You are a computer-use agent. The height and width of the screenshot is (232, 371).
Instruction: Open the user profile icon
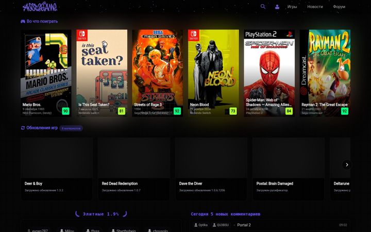[x=277, y=7]
